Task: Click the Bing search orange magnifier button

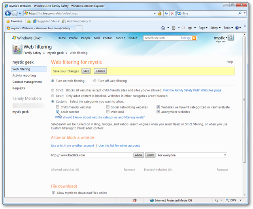Action: [x=194, y=38]
